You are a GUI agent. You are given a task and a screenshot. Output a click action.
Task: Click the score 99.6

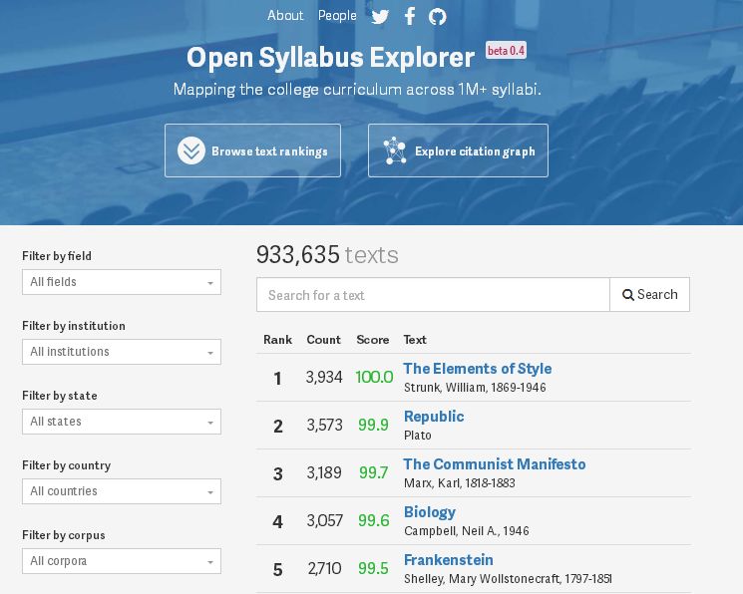pos(373,520)
